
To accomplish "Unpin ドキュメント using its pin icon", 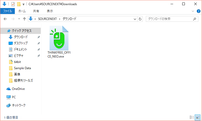I will (38, 49).
